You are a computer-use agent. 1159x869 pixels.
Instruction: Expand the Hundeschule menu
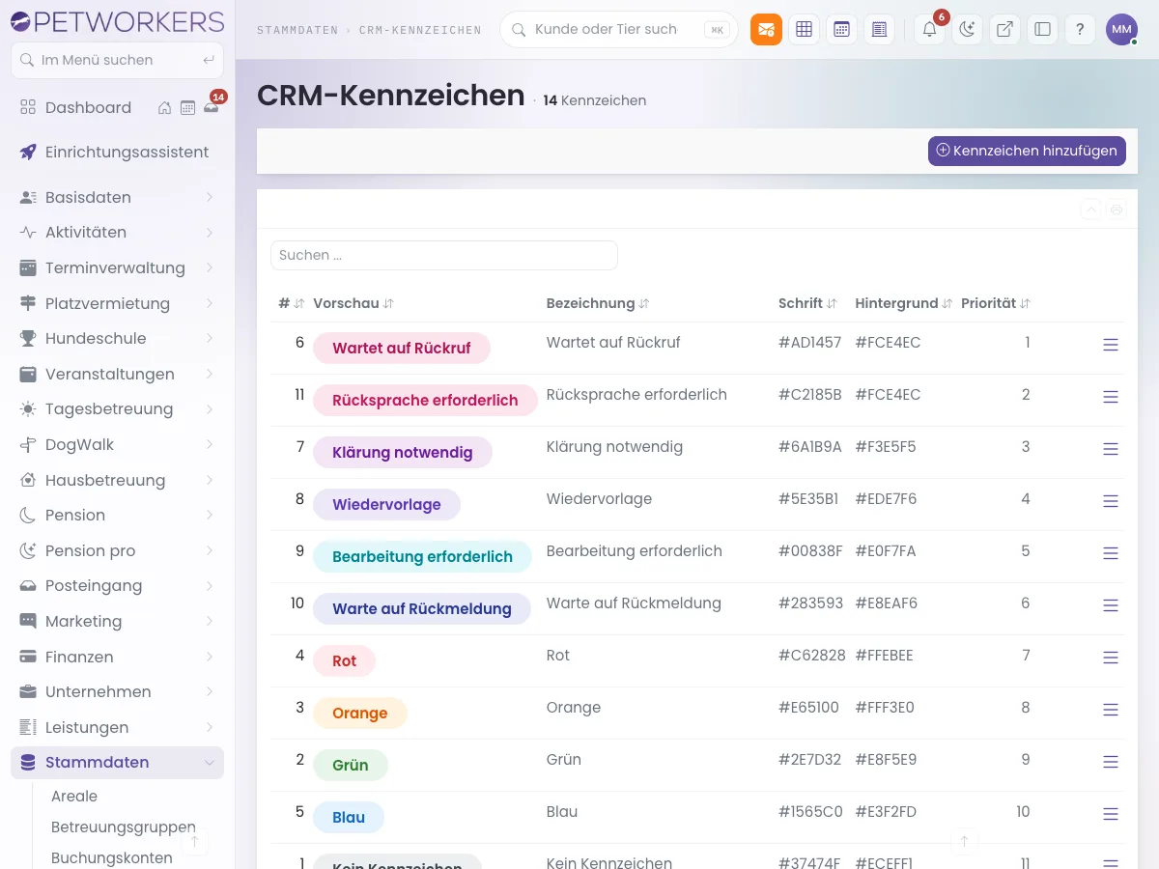tap(117, 338)
